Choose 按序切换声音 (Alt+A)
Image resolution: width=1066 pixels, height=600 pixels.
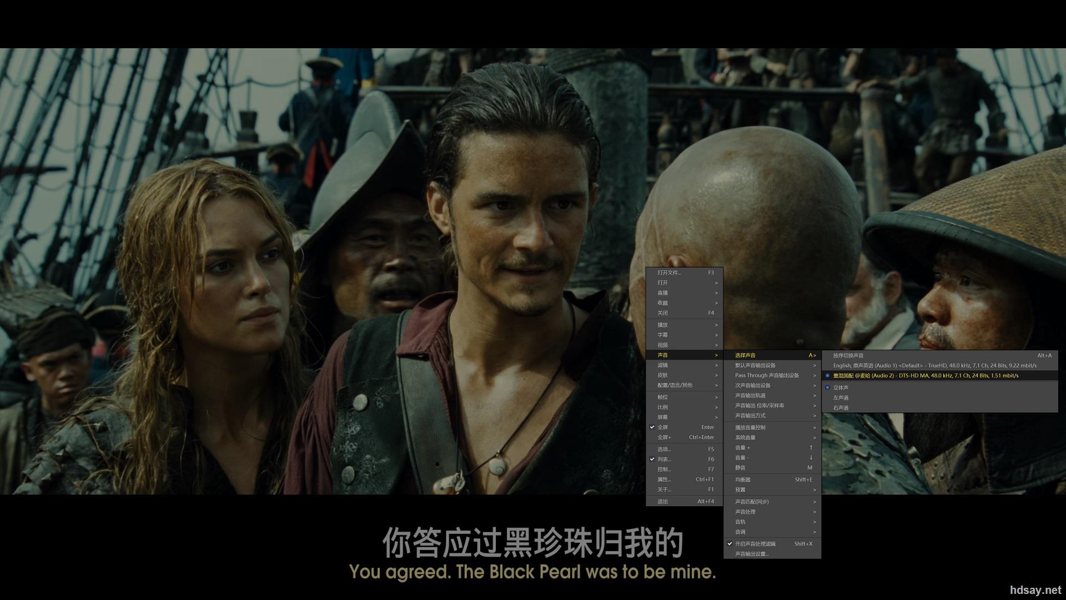click(x=940, y=355)
